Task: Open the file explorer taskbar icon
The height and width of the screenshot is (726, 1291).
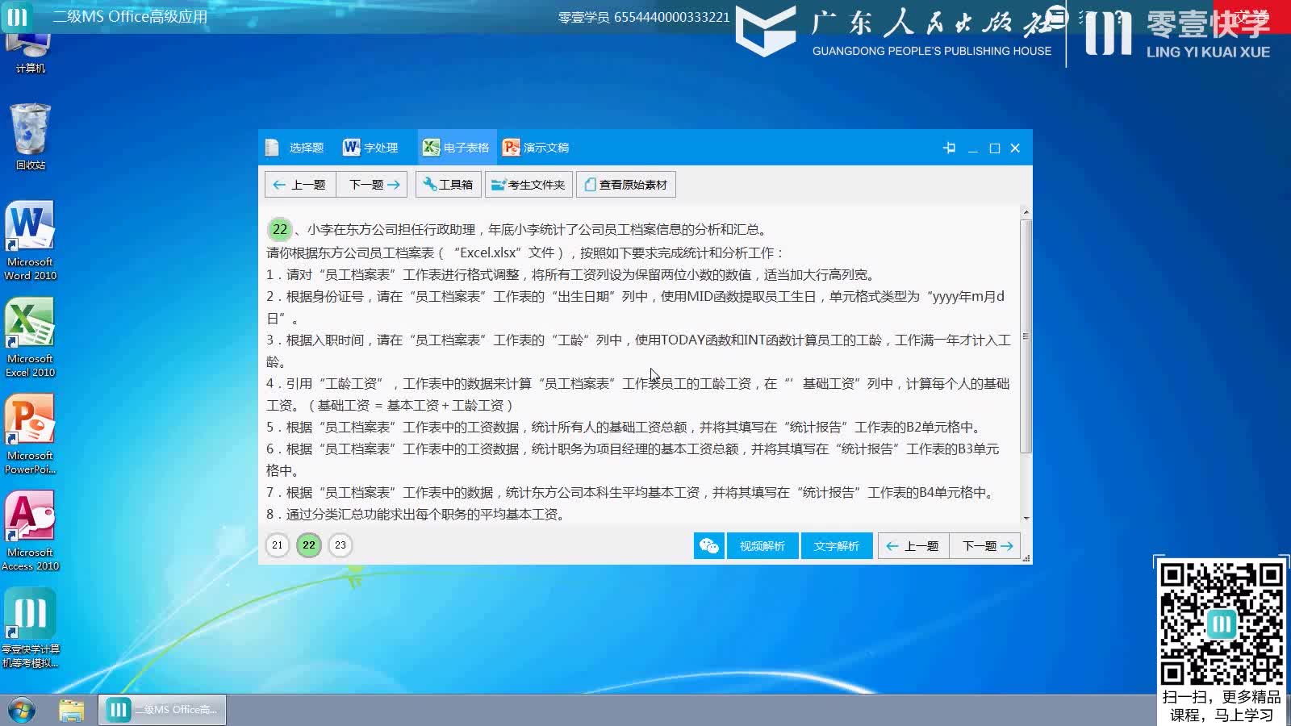Action: tap(72, 710)
